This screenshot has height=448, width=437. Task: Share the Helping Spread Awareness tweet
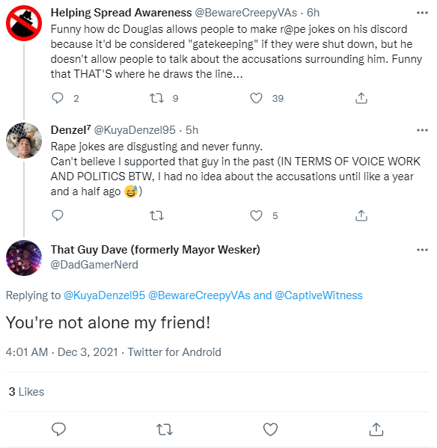click(x=361, y=98)
